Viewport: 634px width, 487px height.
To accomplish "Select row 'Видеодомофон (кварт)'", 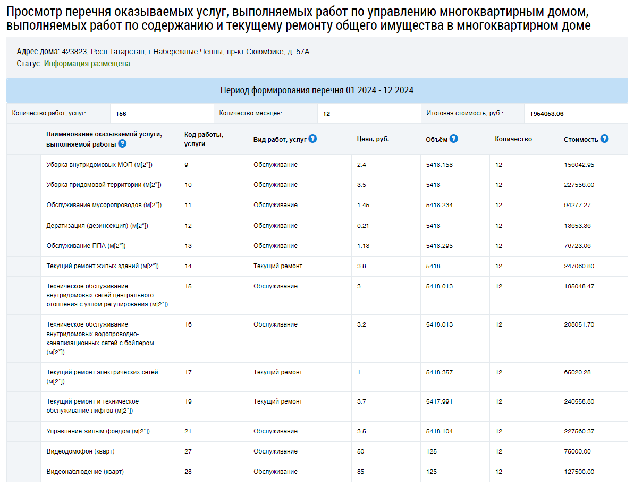I will click(x=317, y=452).
